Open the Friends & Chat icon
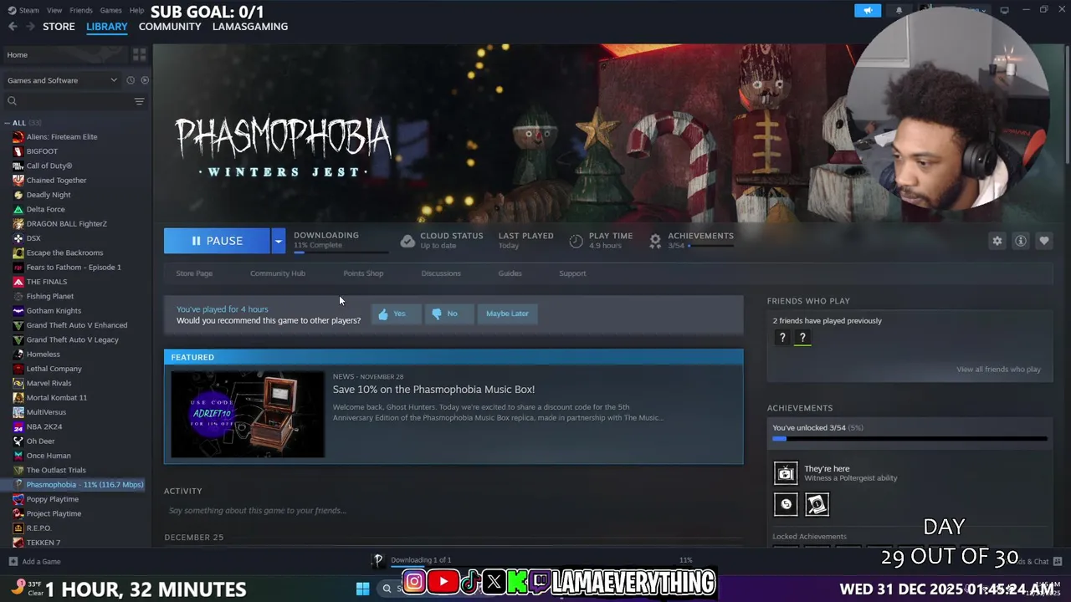 [x=1058, y=561]
